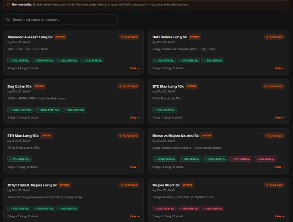Click green BTC-PERP 3x long chip

pos(19,209)
